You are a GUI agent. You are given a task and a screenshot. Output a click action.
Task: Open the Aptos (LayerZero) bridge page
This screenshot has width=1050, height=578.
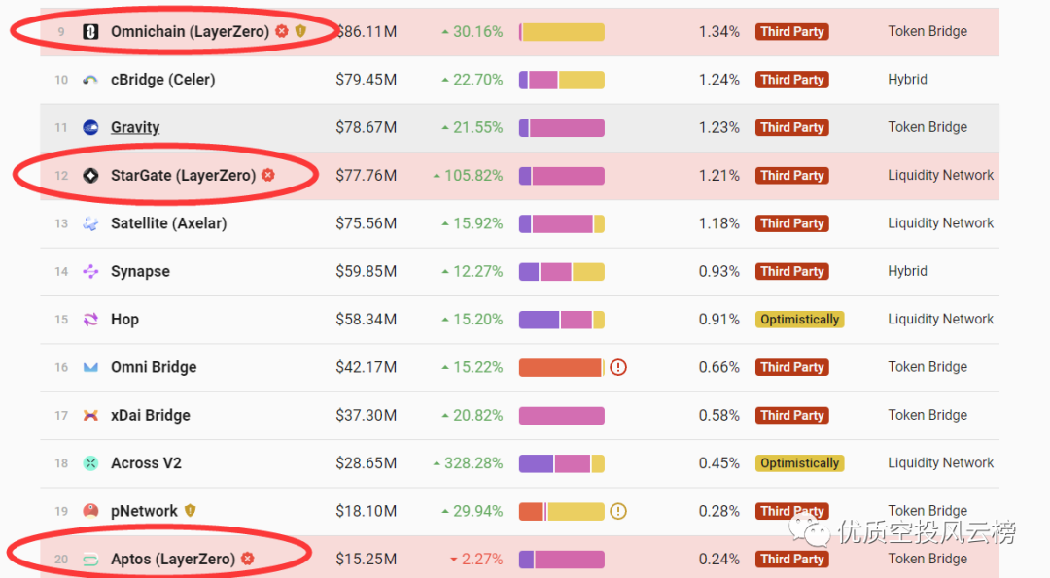(x=173, y=560)
